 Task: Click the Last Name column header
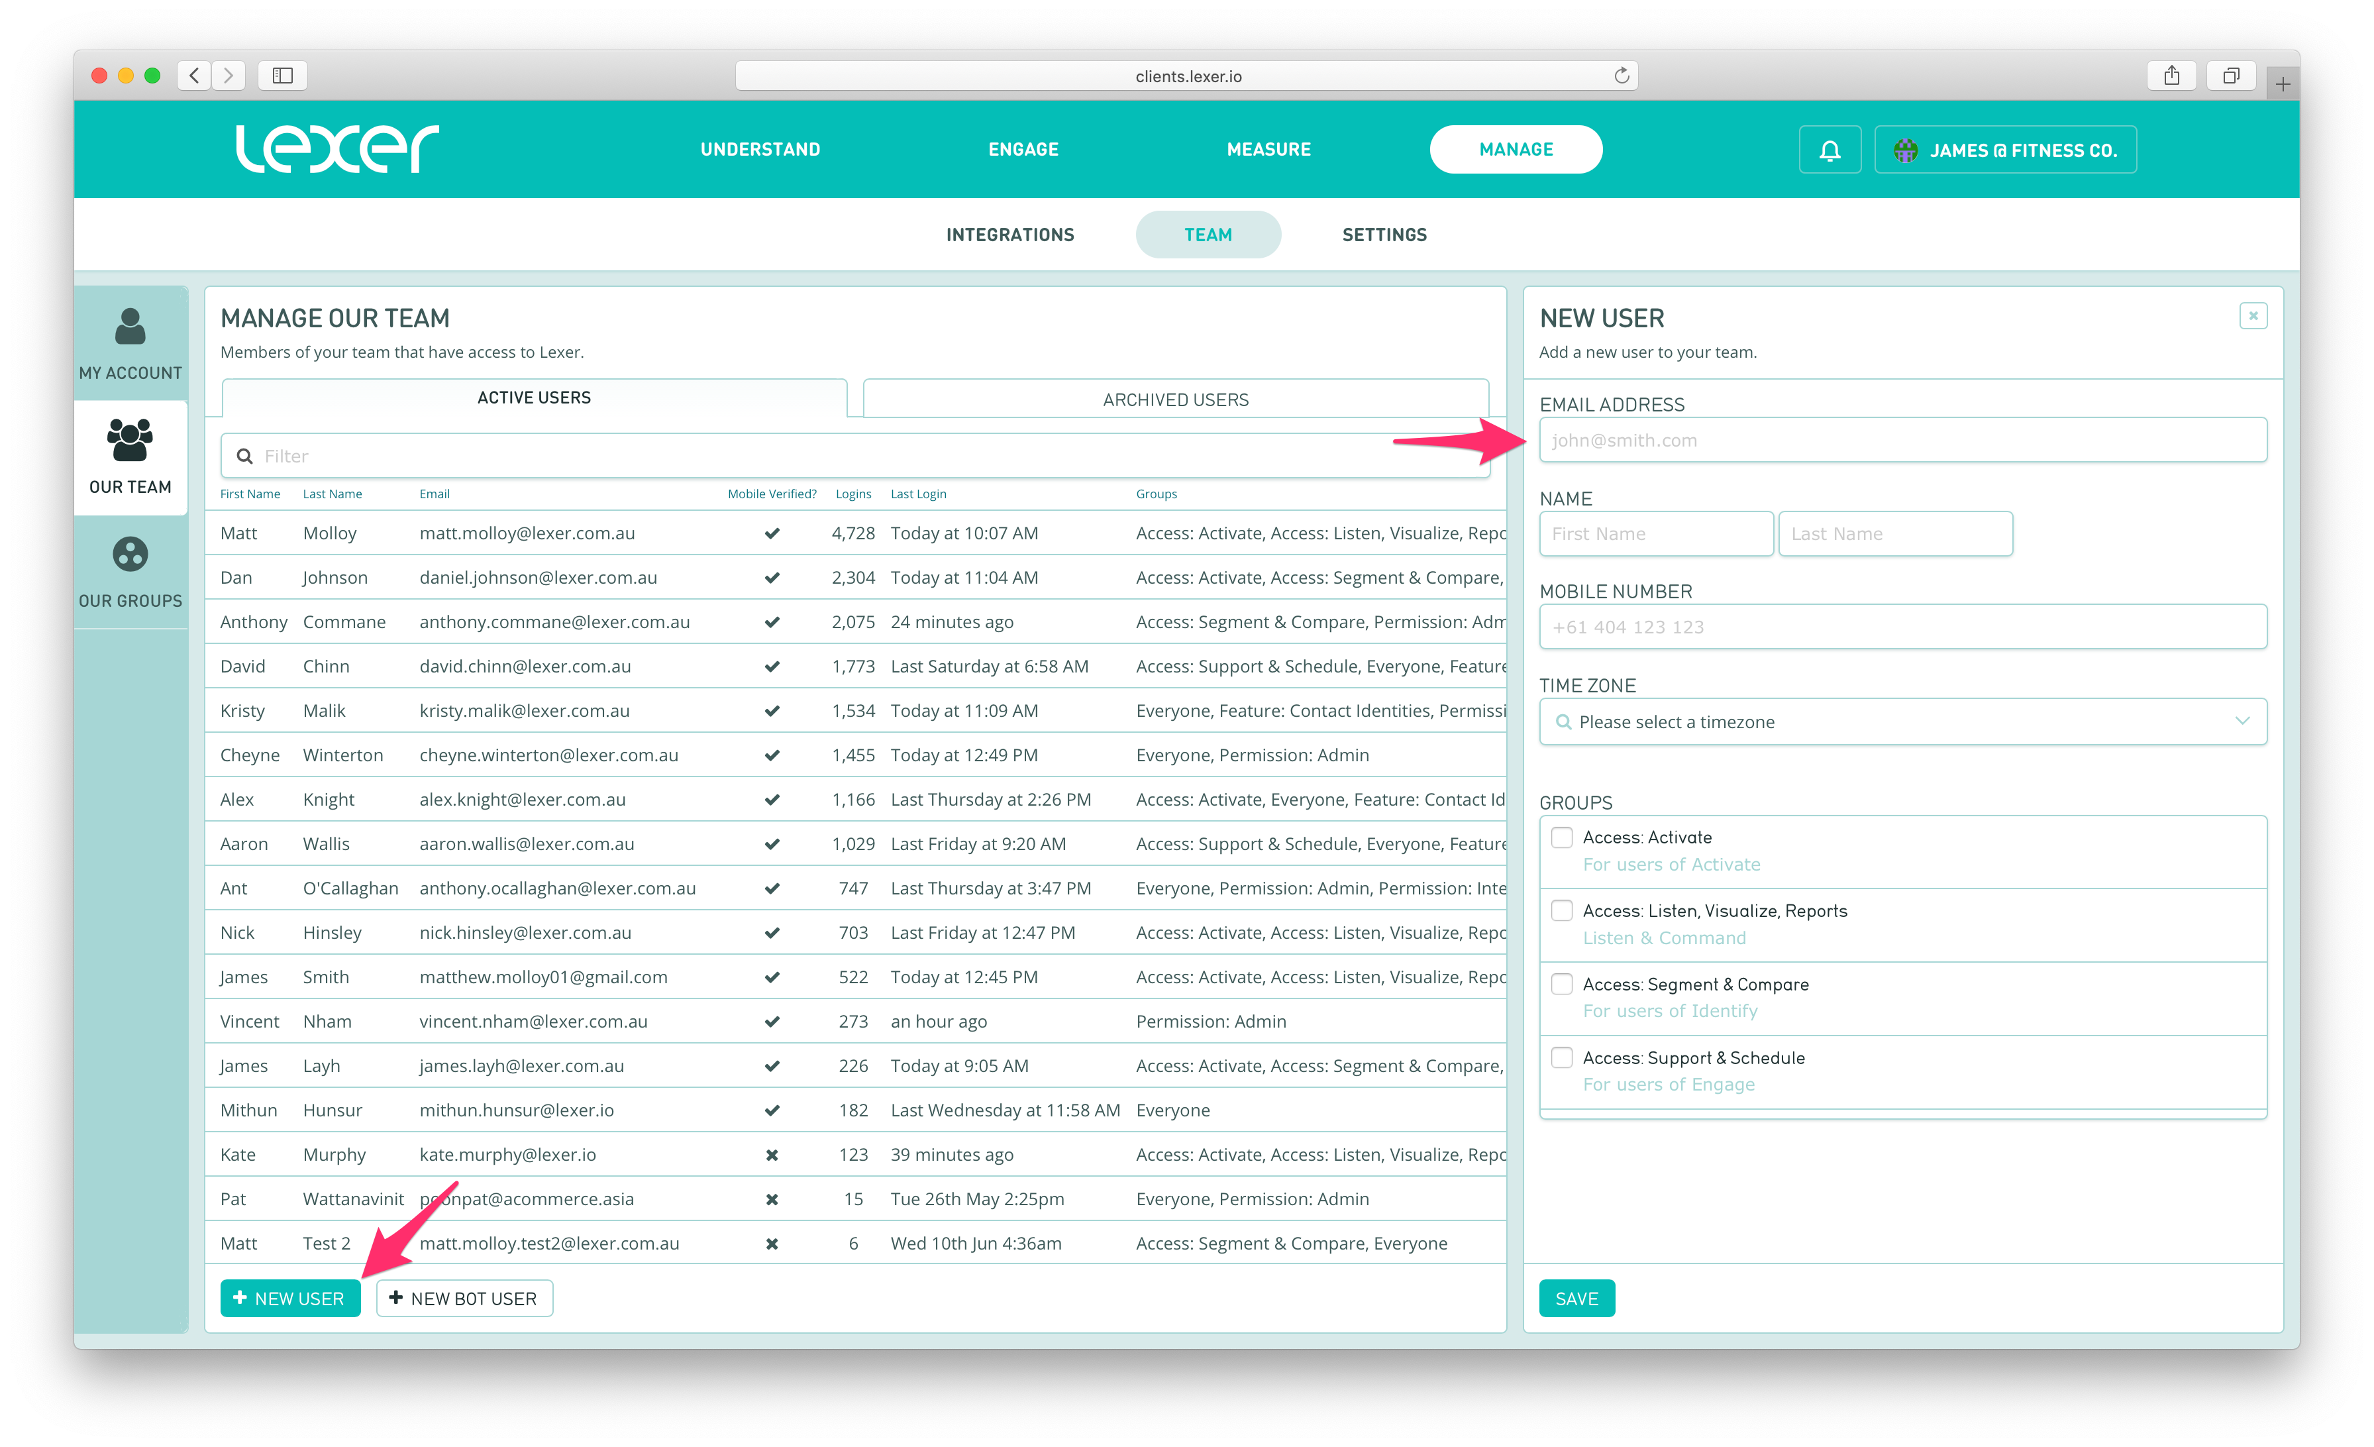pyautogui.click(x=333, y=493)
